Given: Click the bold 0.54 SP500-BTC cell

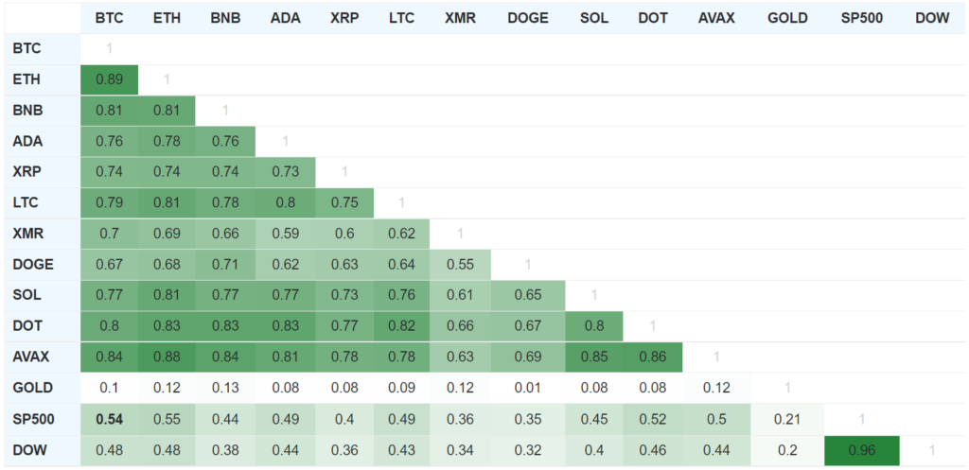Looking at the screenshot, I should click(109, 418).
